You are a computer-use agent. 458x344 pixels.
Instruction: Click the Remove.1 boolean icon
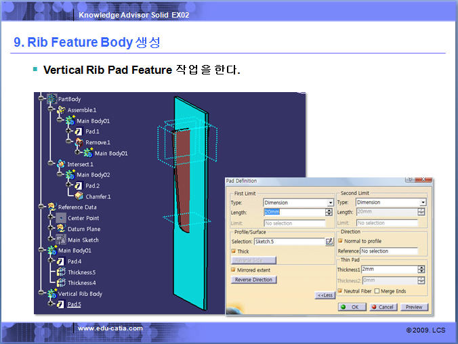pos(78,142)
